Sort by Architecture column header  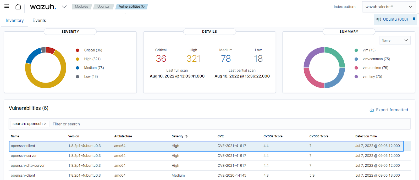pyautogui.click(x=123, y=136)
